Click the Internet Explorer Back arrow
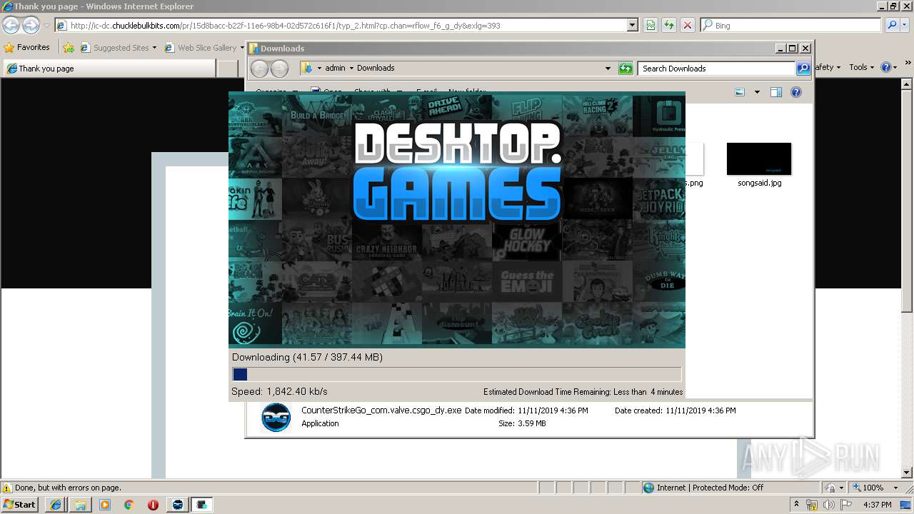914x514 pixels. pyautogui.click(x=11, y=26)
